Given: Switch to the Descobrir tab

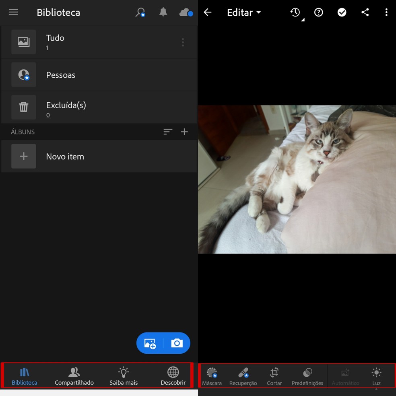Looking at the screenshot, I should click(x=173, y=376).
